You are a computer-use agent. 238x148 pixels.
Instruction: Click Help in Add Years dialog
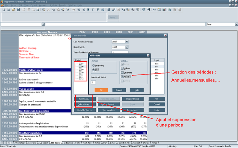pyautogui.click(x=137, y=90)
